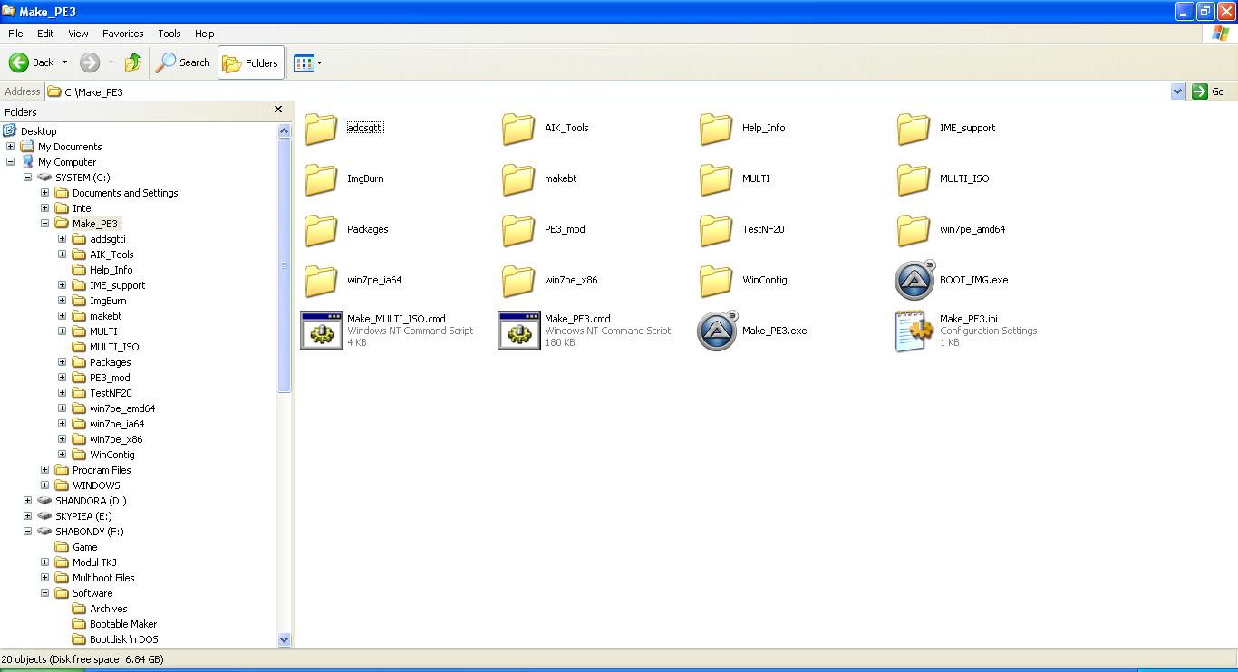
Task: Select WINDOWS folder in the tree
Action: click(x=96, y=485)
